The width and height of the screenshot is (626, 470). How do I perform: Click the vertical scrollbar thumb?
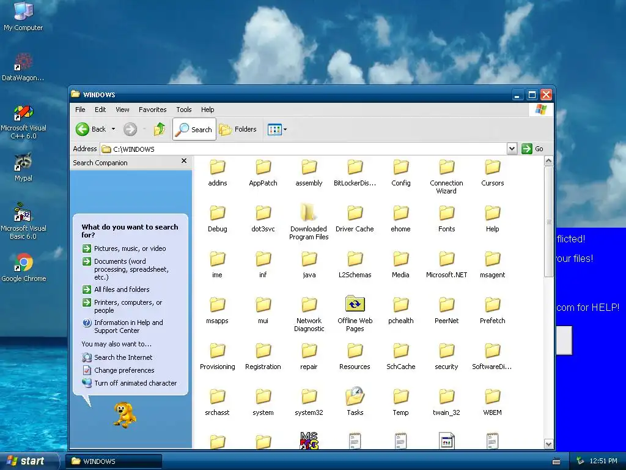click(548, 222)
